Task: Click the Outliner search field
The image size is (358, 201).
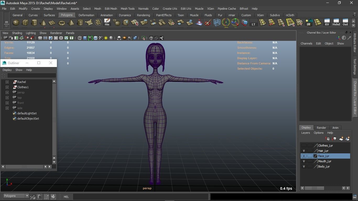Action: point(31,76)
